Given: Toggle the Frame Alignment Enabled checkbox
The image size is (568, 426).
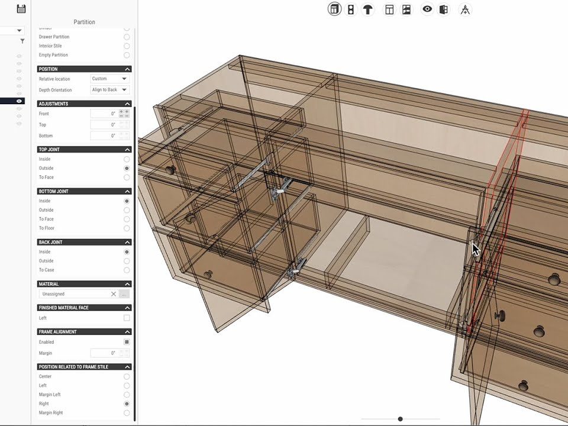Looking at the screenshot, I should (x=127, y=342).
